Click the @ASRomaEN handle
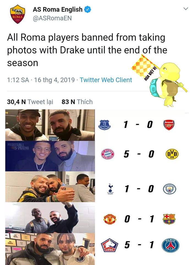Viewport: 190px width, 265px height. pyautogui.click(x=52, y=18)
